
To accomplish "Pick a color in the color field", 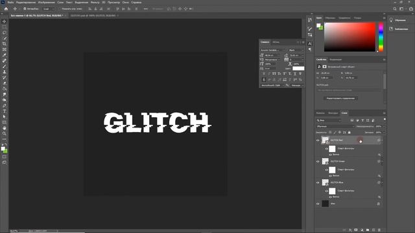I will point(350,37).
